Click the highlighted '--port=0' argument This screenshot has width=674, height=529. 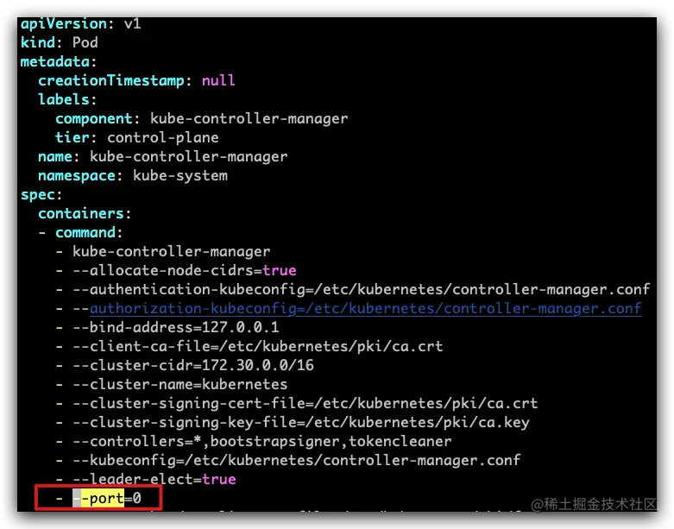[x=107, y=498]
